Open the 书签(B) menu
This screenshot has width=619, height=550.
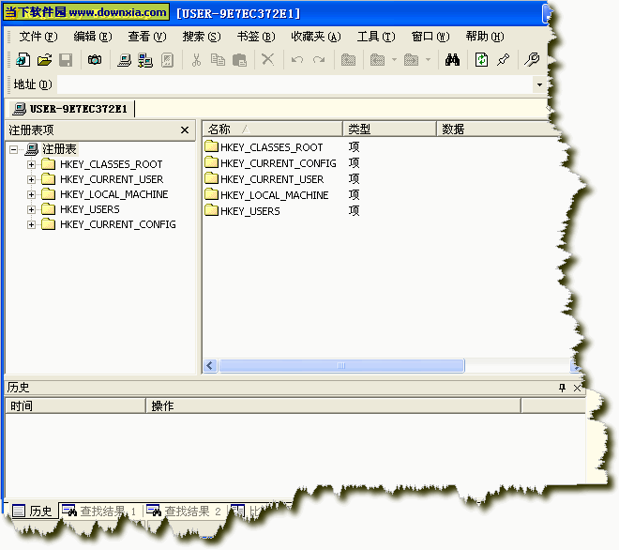coord(255,37)
